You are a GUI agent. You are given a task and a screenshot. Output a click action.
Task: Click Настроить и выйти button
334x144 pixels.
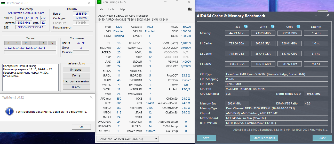tap(76, 81)
